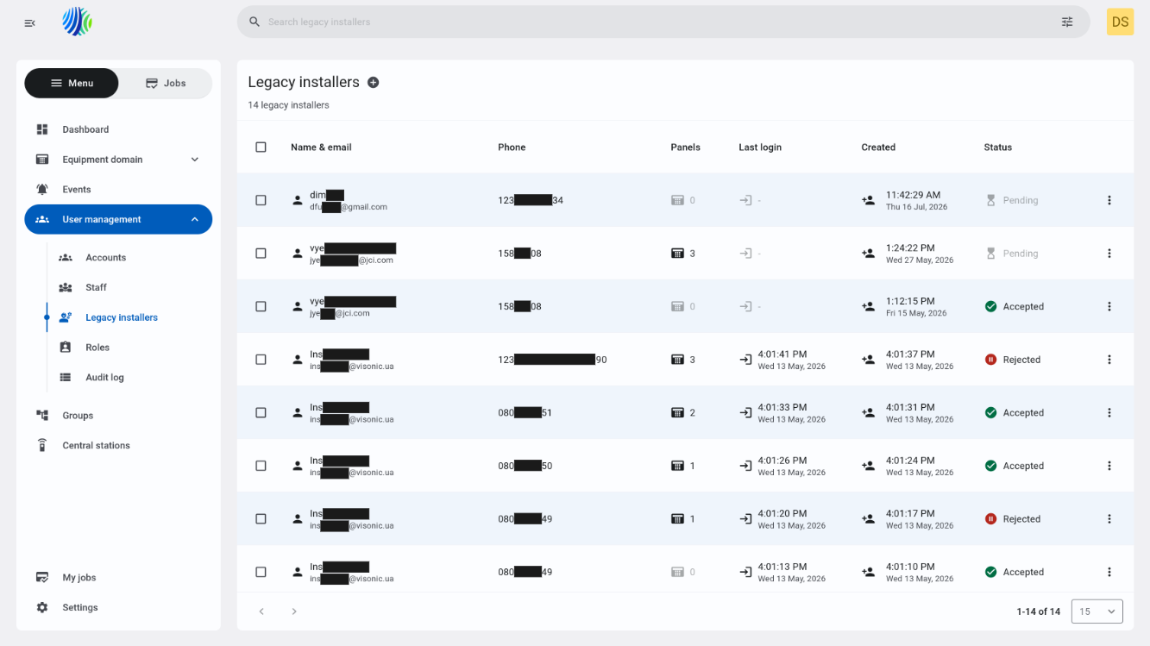Open the actions menu on the 4:01:31 PM row
1150x646 pixels.
click(x=1109, y=413)
